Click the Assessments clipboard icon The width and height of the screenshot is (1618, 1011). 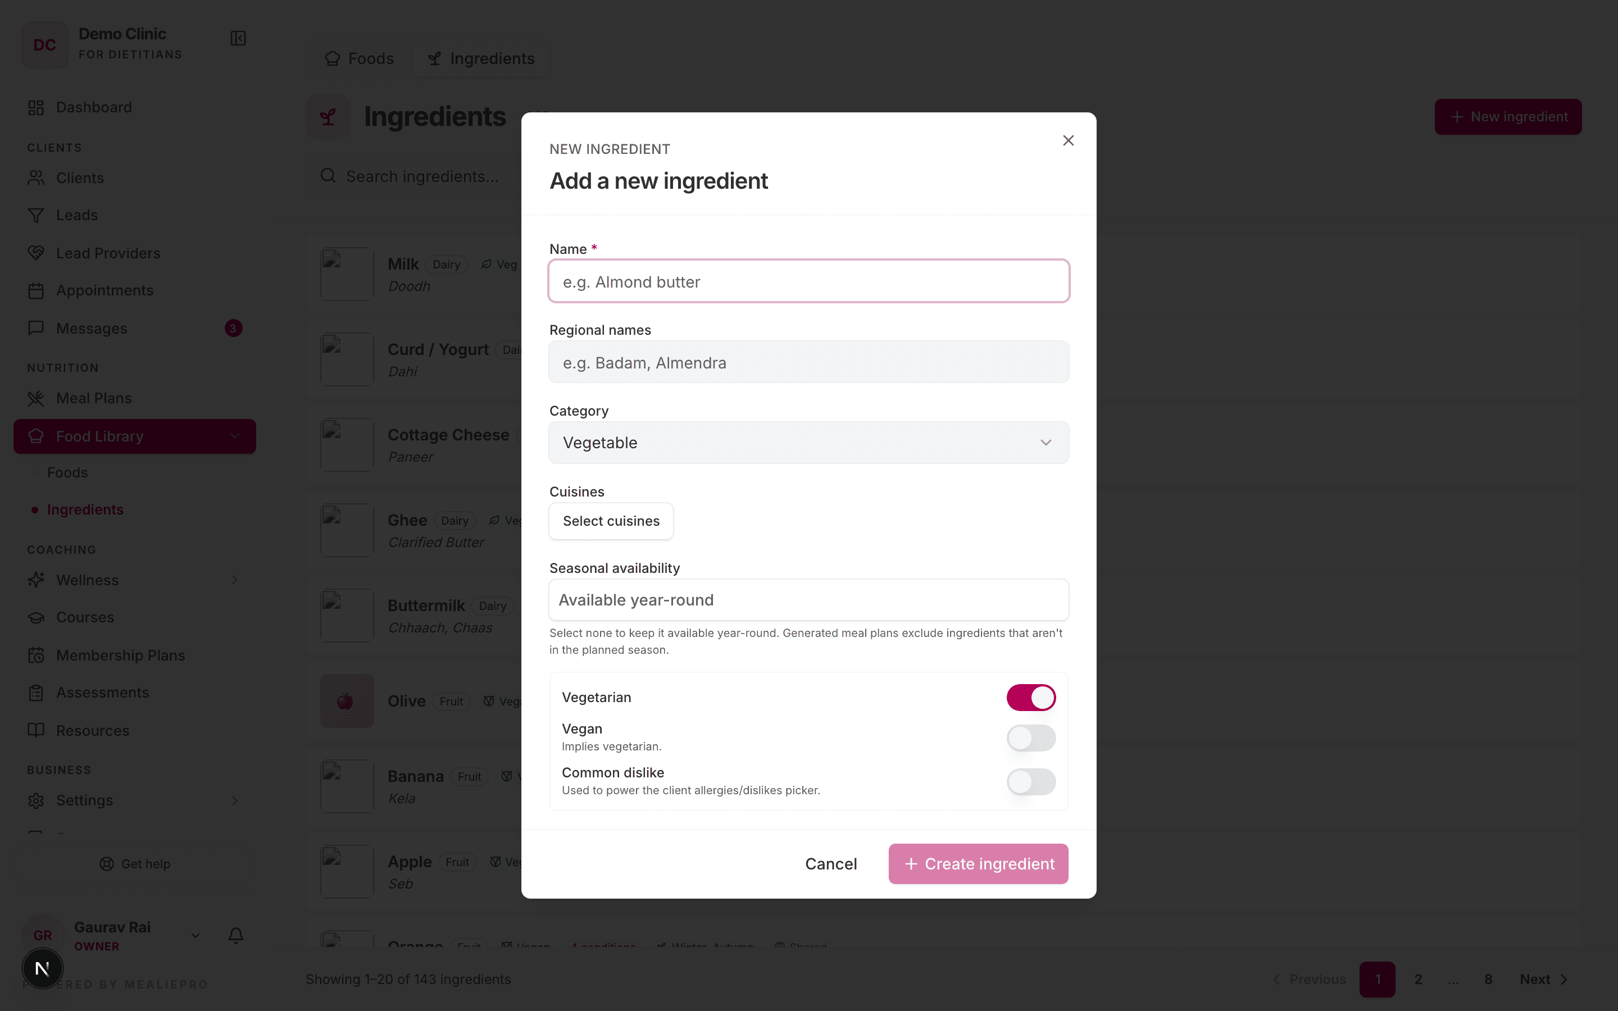point(36,693)
